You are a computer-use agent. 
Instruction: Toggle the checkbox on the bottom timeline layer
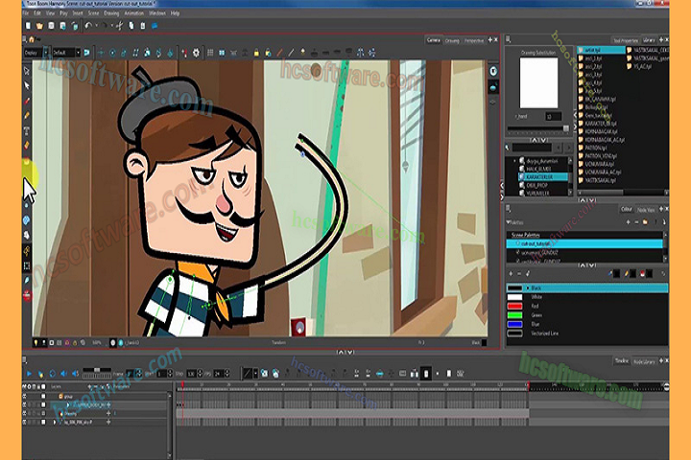[x=43, y=422]
